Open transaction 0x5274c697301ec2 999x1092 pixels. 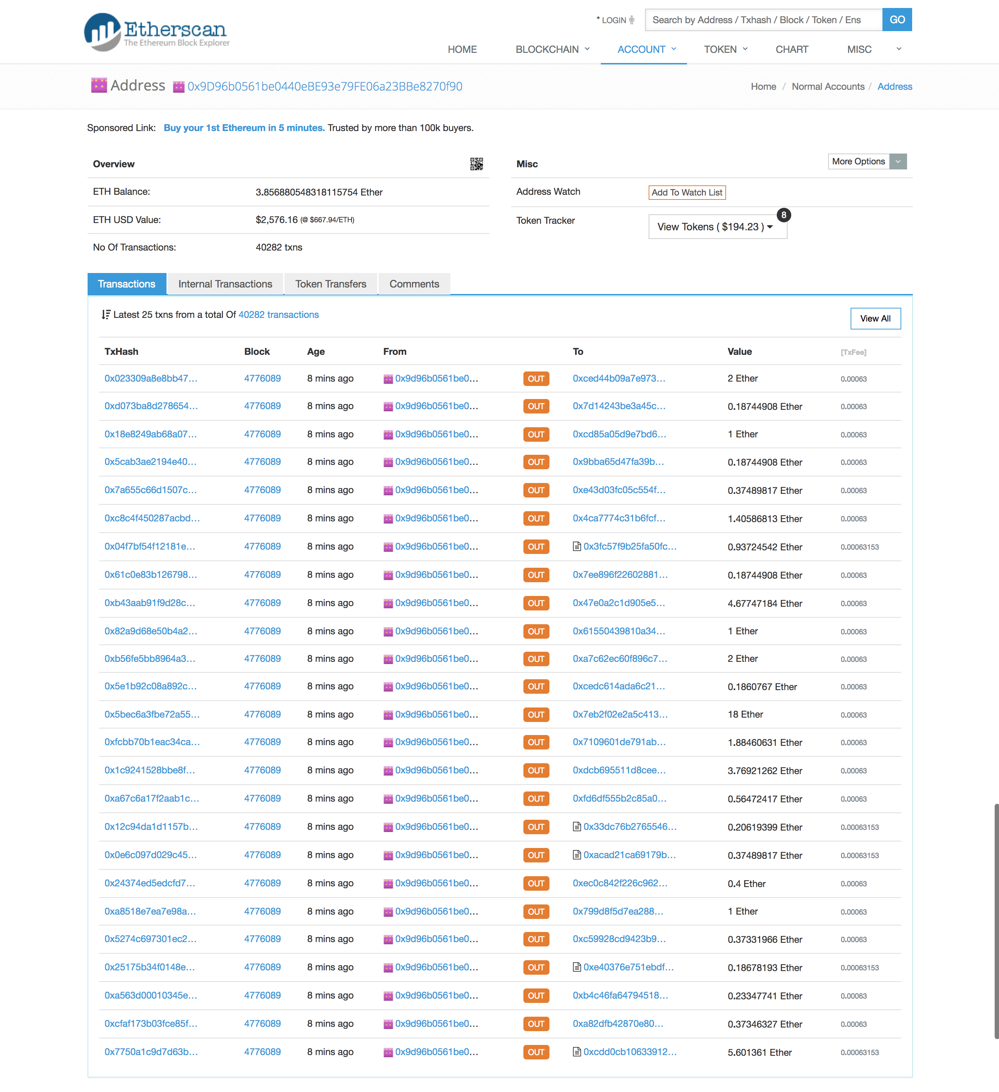[x=151, y=939]
